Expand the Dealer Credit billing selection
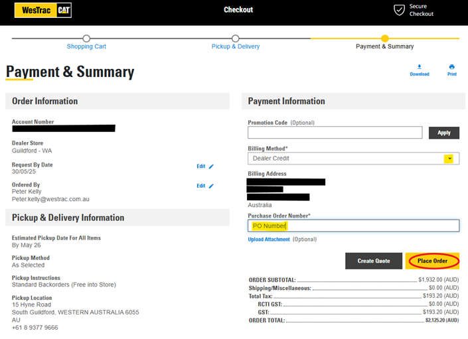This screenshot has height=339, width=468. pyautogui.click(x=353, y=159)
